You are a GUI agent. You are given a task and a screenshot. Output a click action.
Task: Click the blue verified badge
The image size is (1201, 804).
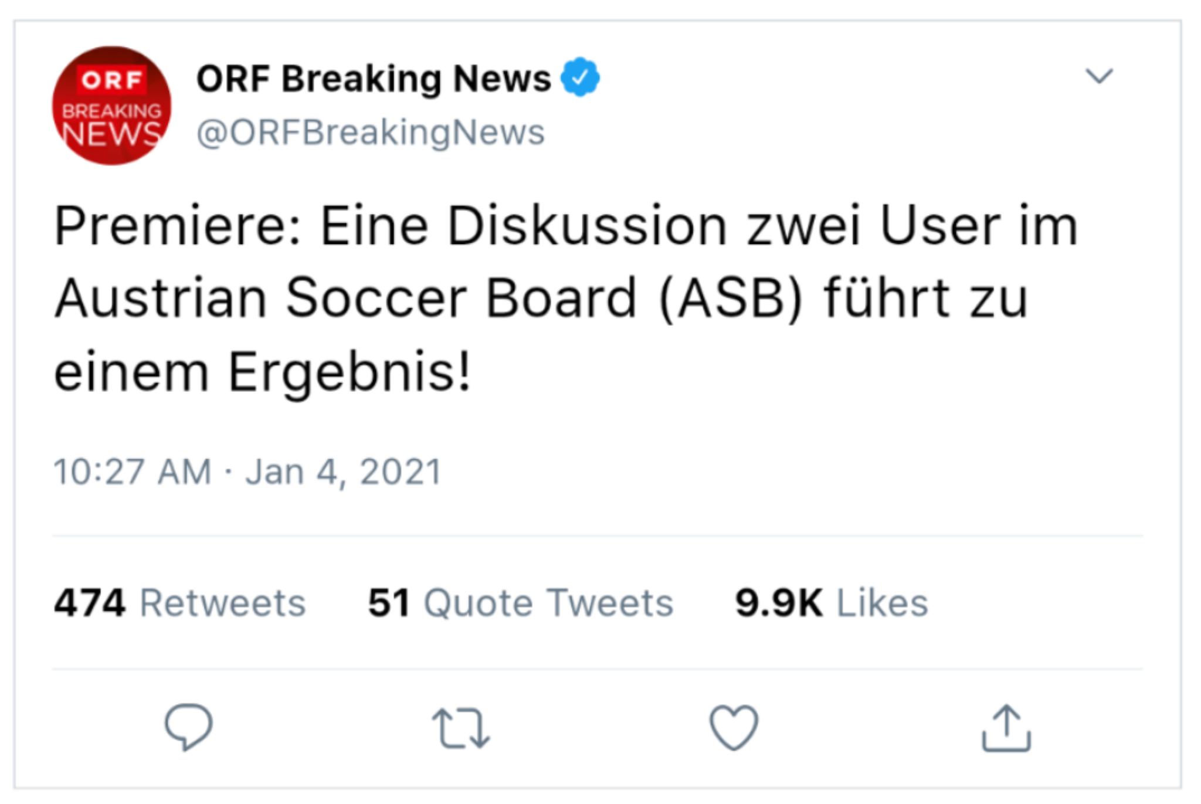click(580, 77)
